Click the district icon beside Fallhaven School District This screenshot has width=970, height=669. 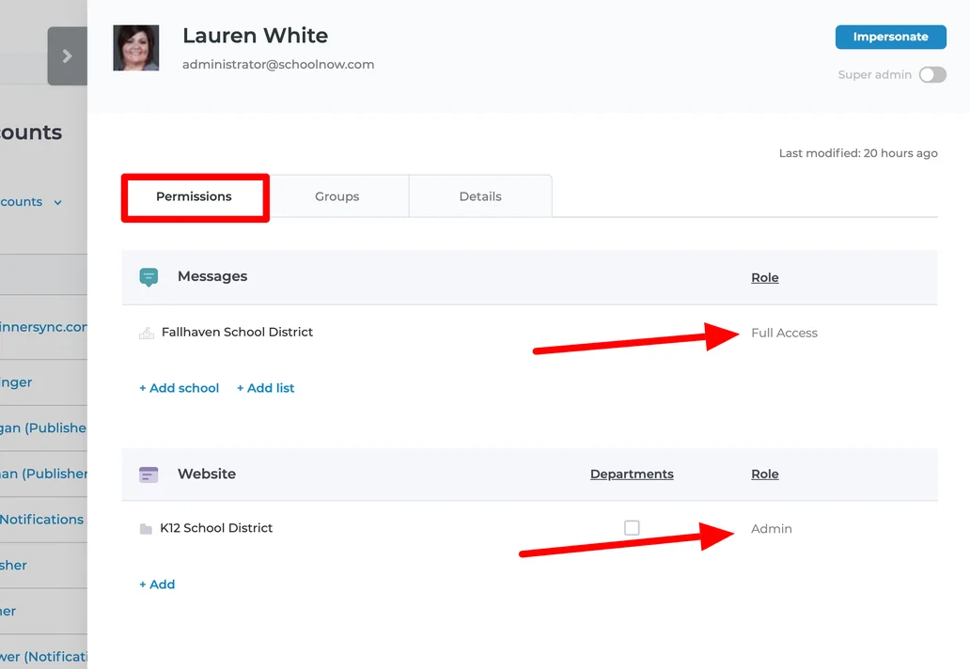(147, 333)
